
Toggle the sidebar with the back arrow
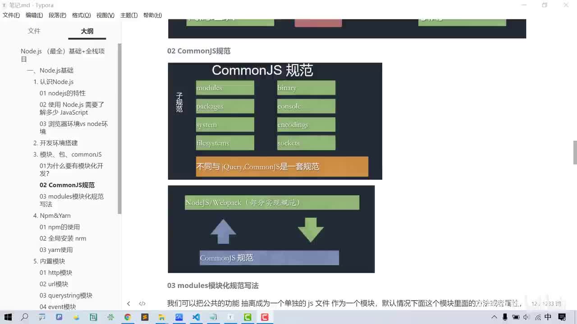[128, 304]
